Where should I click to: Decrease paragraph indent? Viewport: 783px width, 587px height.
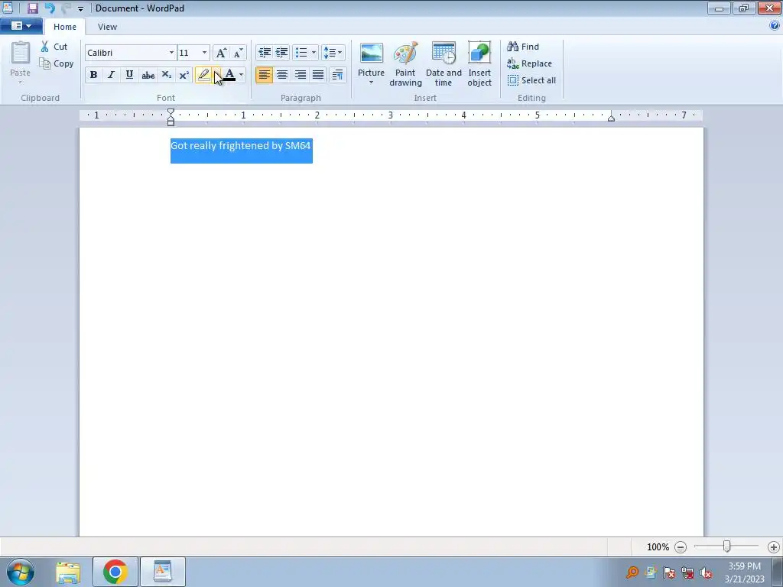(264, 53)
